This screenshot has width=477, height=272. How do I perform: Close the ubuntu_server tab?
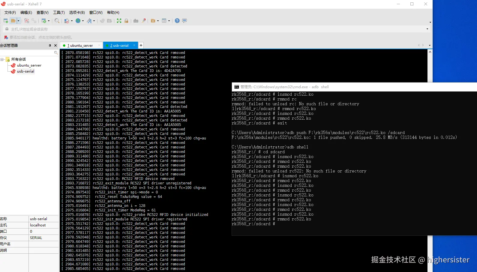point(99,45)
